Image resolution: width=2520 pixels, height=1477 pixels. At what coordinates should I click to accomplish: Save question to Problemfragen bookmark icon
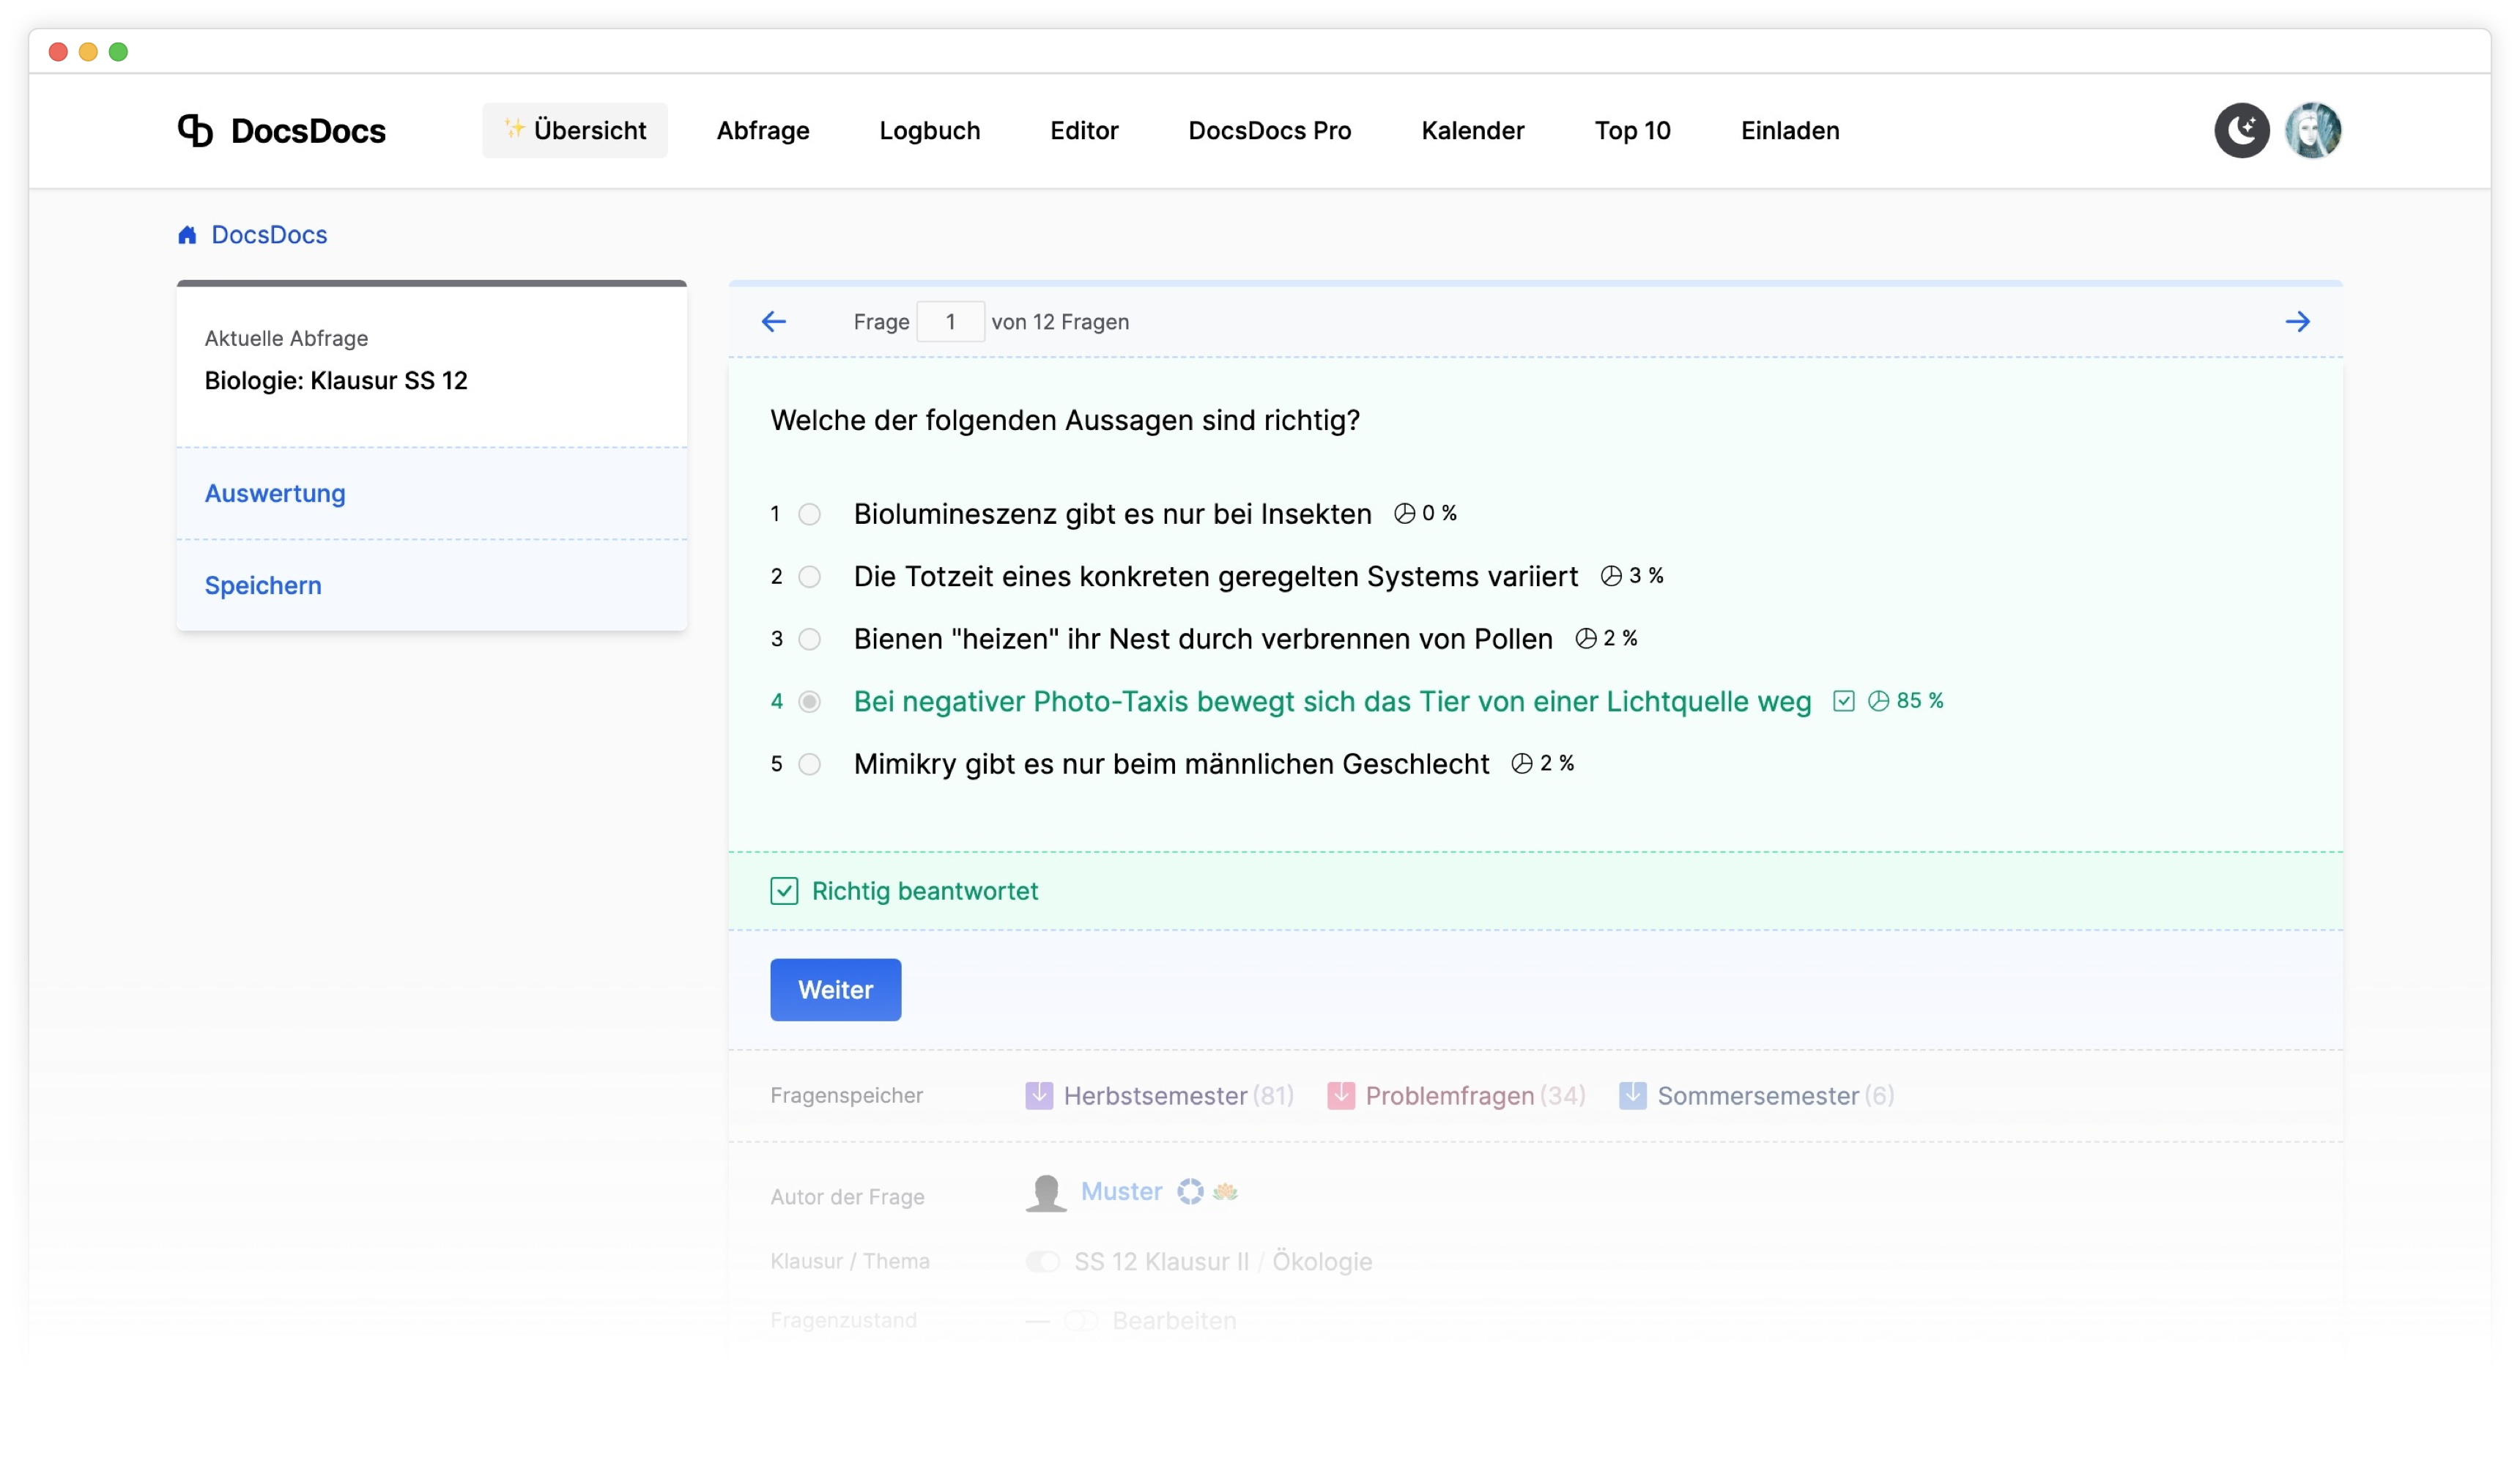tap(1340, 1095)
